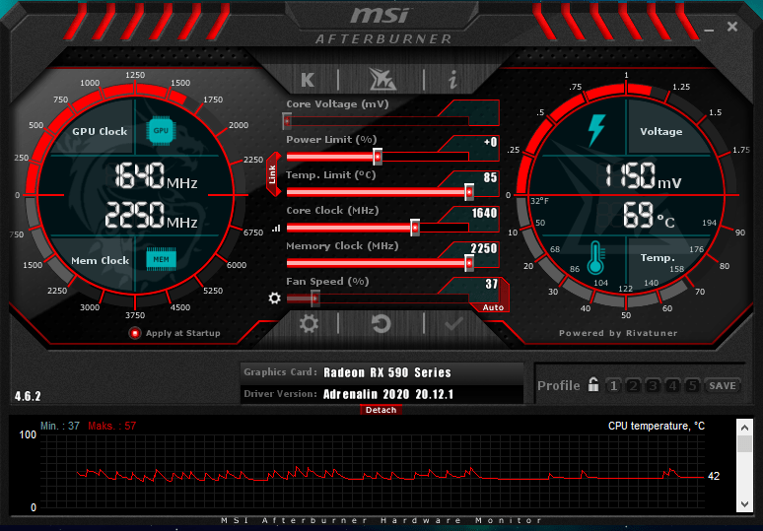Minimize the Afterburner window

[x=709, y=30]
